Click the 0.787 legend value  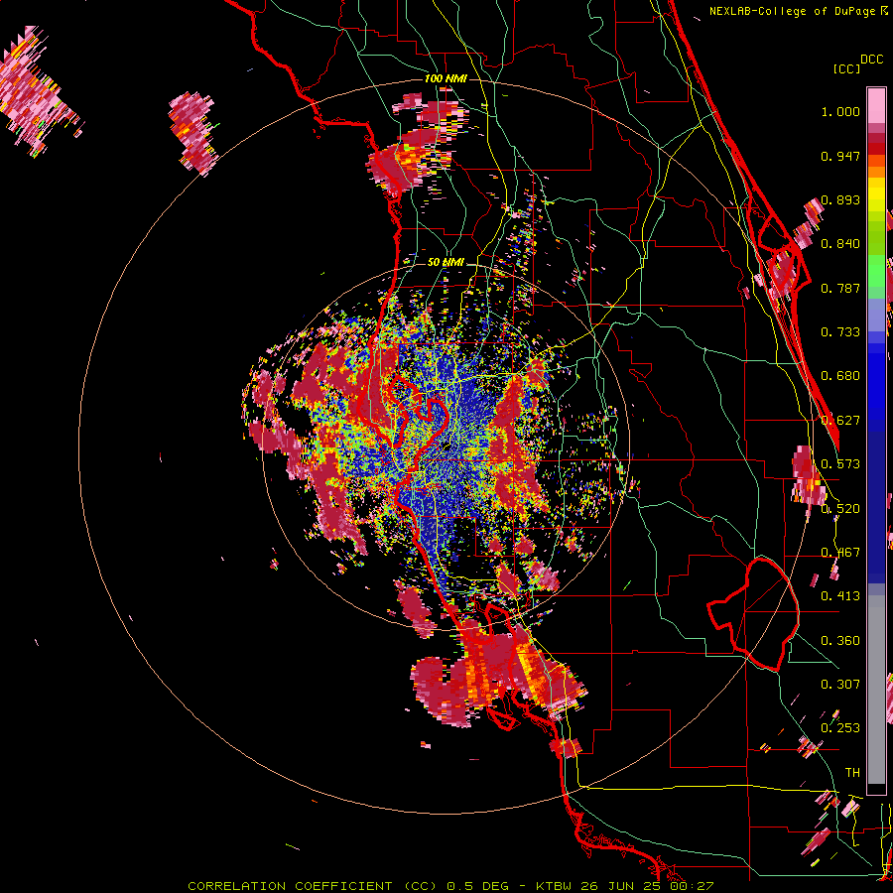840,288
